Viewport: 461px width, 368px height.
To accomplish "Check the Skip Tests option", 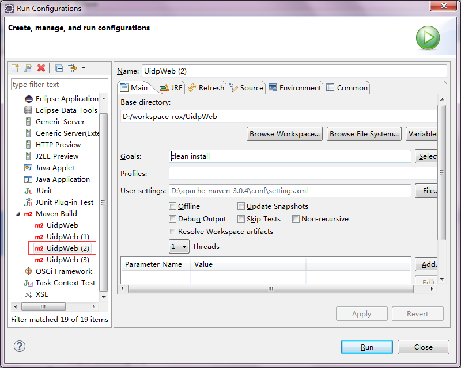I will (x=241, y=219).
